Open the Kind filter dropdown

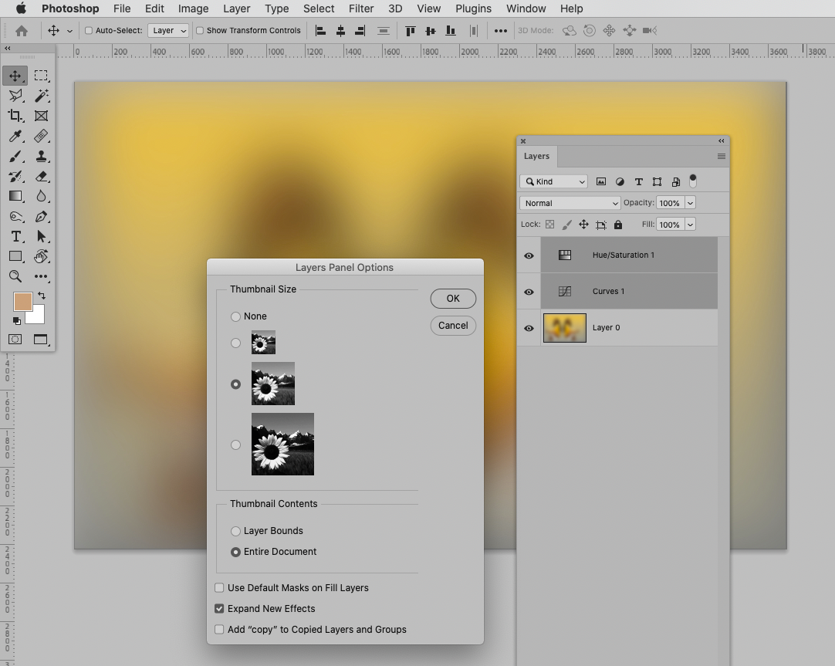(x=553, y=181)
